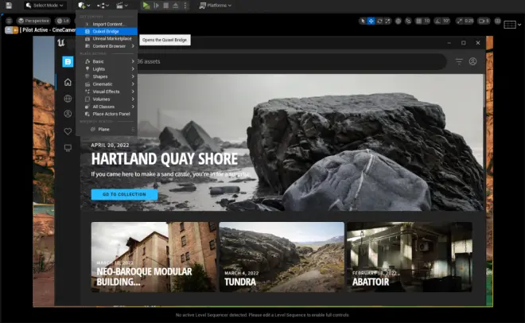Select Quixel Bridge menu entry

tap(107, 32)
